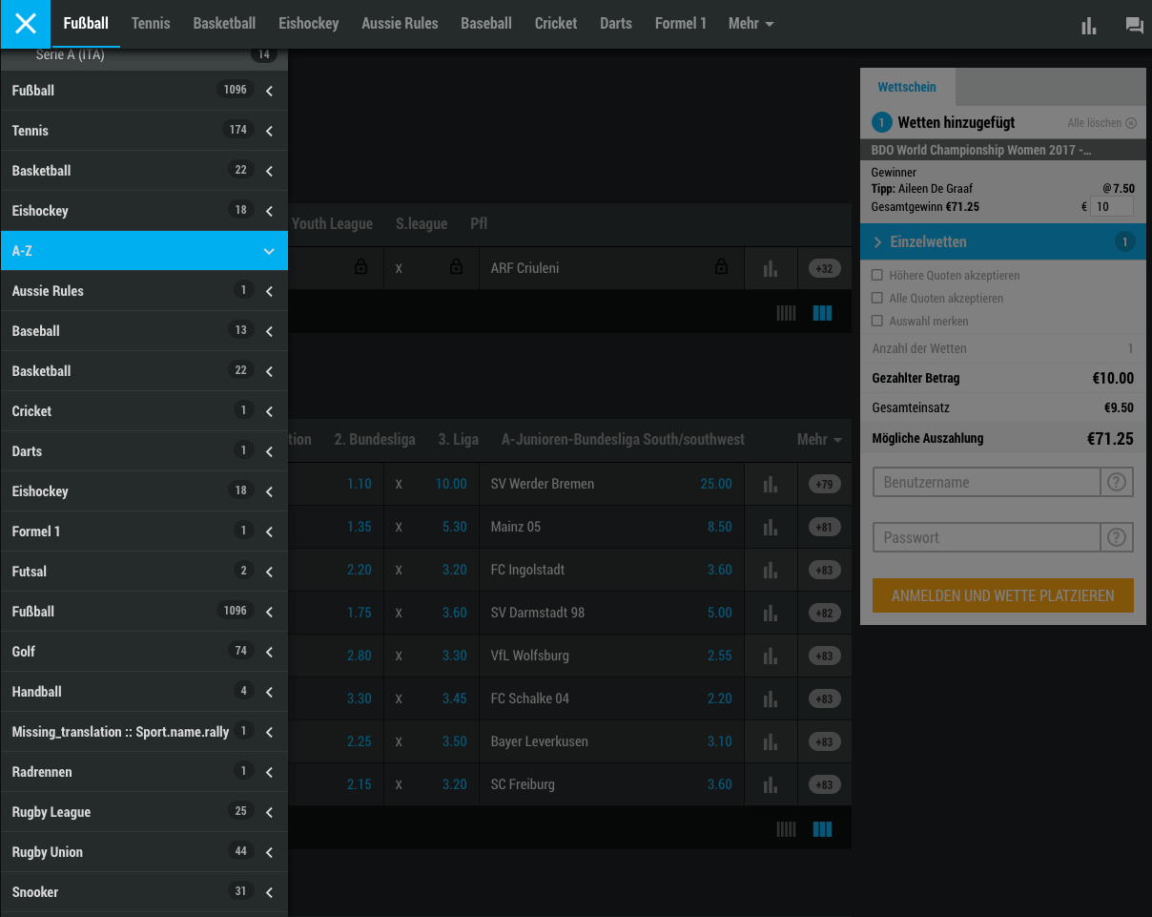Open +79 more bets for Werder Bremen
Viewport: 1152px width, 917px height.
coord(824,484)
